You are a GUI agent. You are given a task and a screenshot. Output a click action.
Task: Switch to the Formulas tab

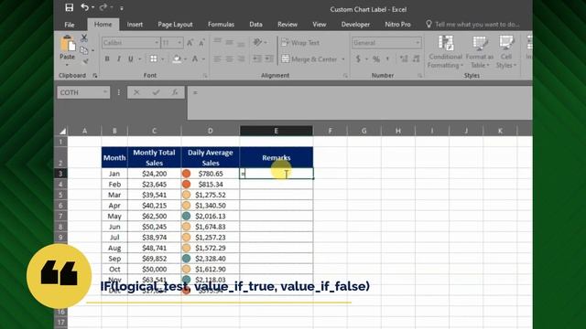[221, 25]
